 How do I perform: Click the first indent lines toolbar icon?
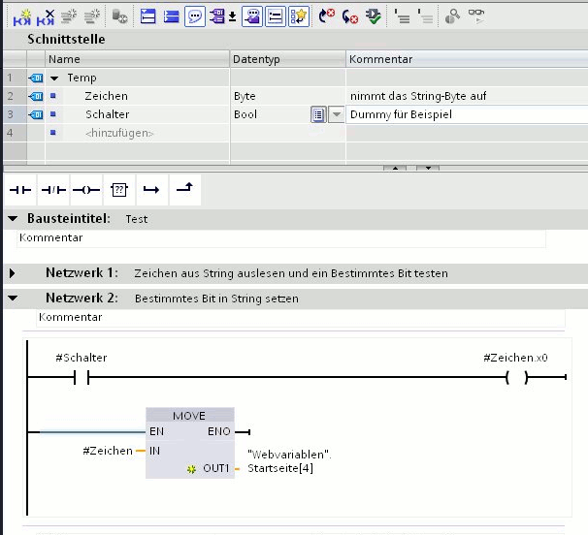click(x=402, y=16)
